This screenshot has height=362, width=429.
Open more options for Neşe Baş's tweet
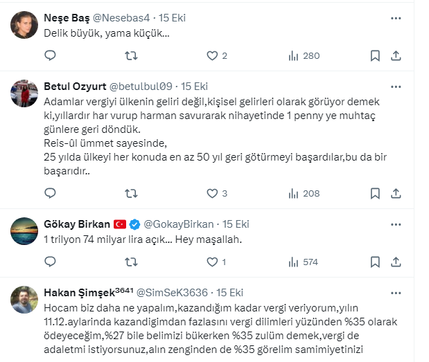click(x=396, y=18)
